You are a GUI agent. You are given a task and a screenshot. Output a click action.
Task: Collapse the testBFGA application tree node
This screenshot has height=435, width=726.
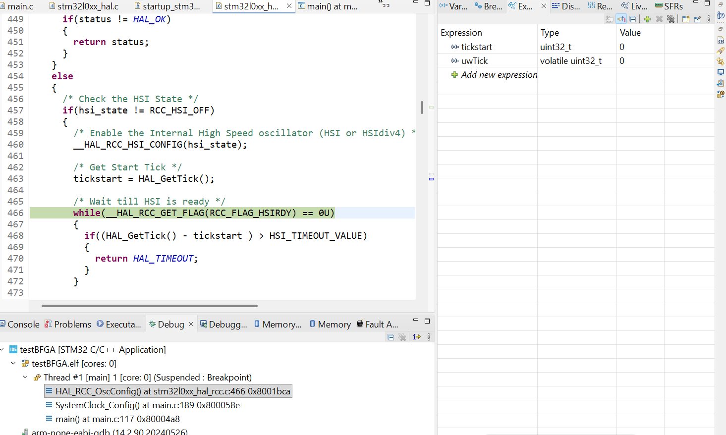[x=2, y=349]
